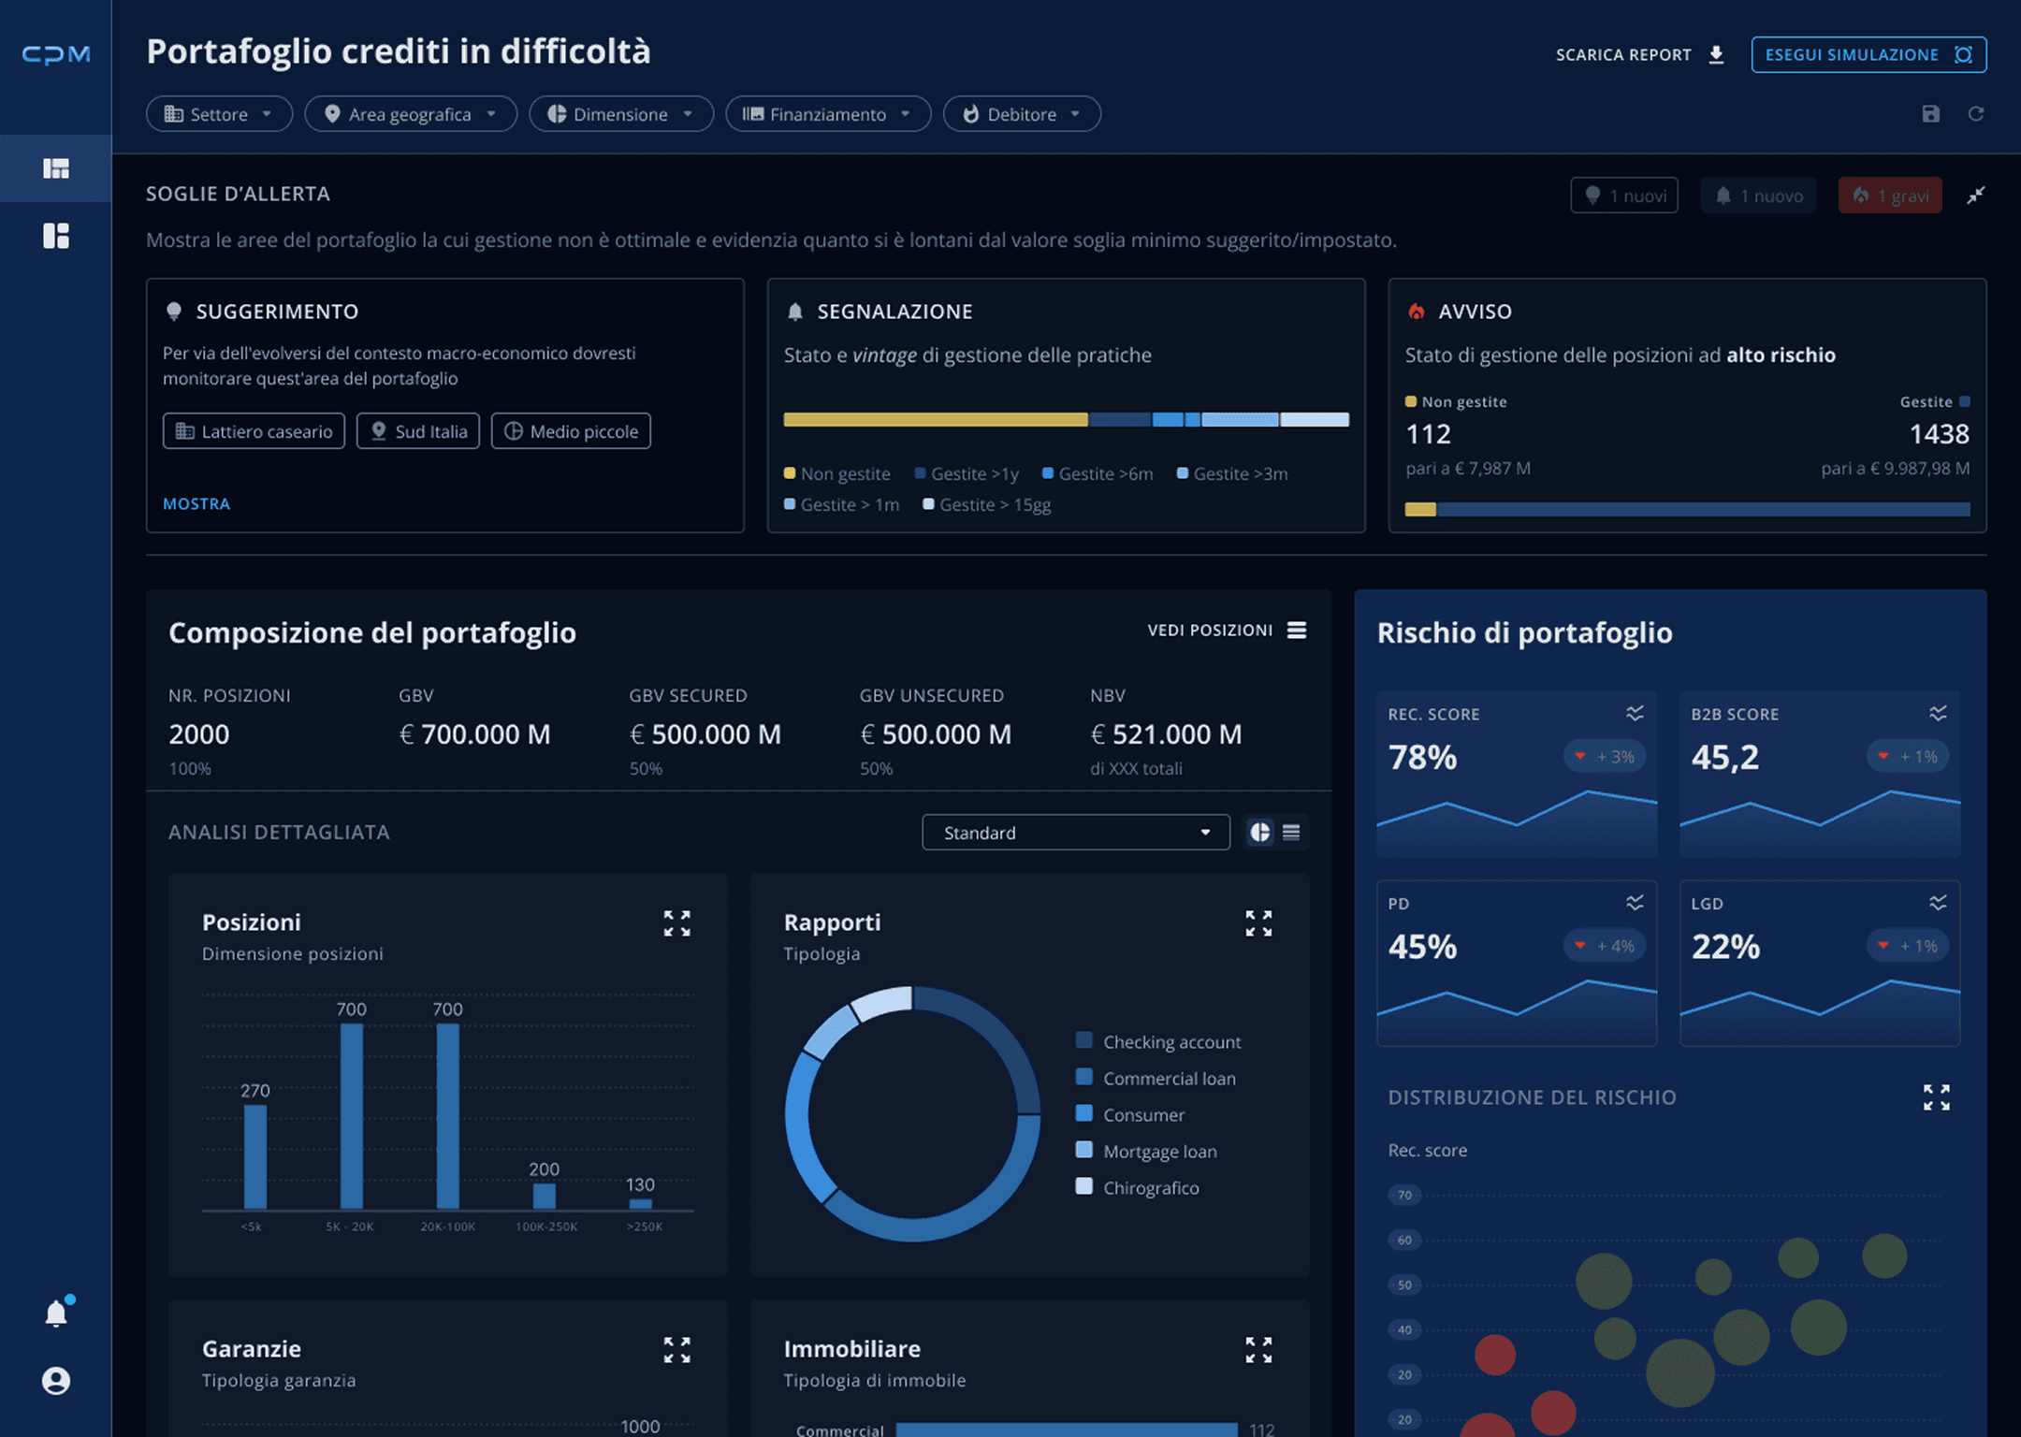Click the MOSTRA link
2021x1437 pixels.
(x=196, y=503)
